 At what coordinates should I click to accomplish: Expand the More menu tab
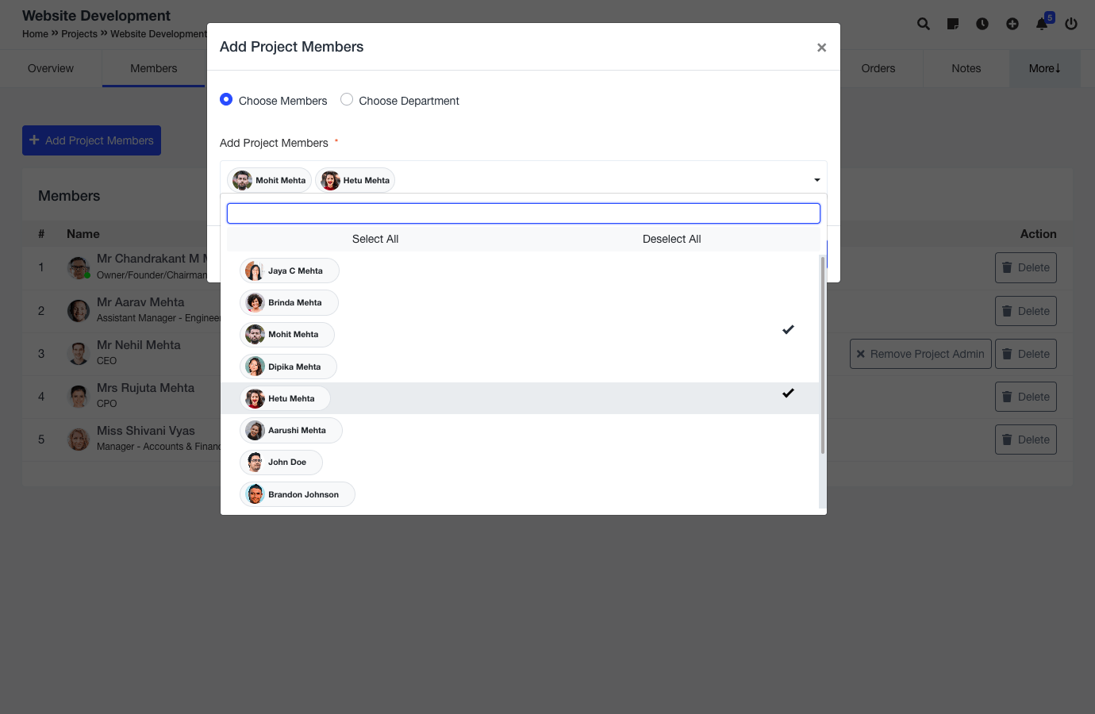pos(1044,68)
